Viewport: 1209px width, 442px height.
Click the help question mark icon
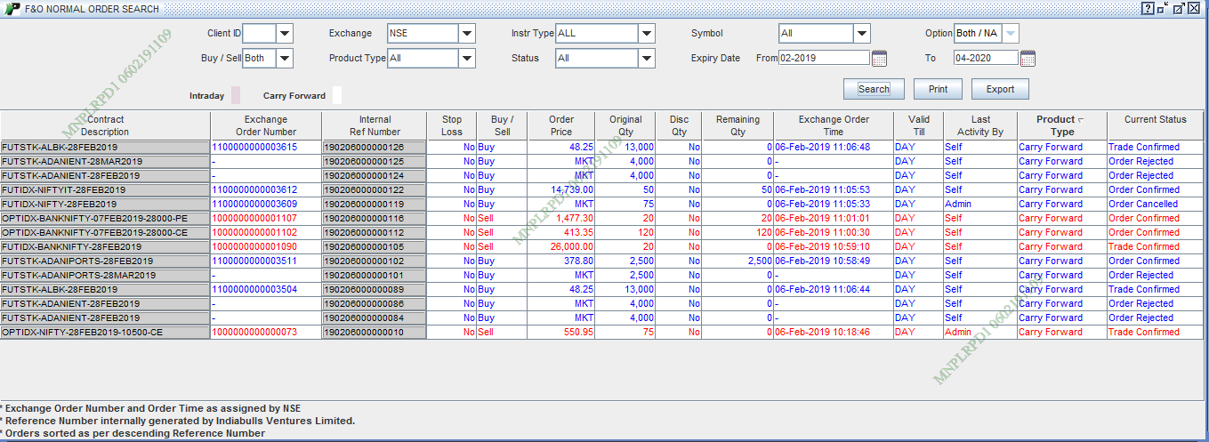pos(1148,8)
